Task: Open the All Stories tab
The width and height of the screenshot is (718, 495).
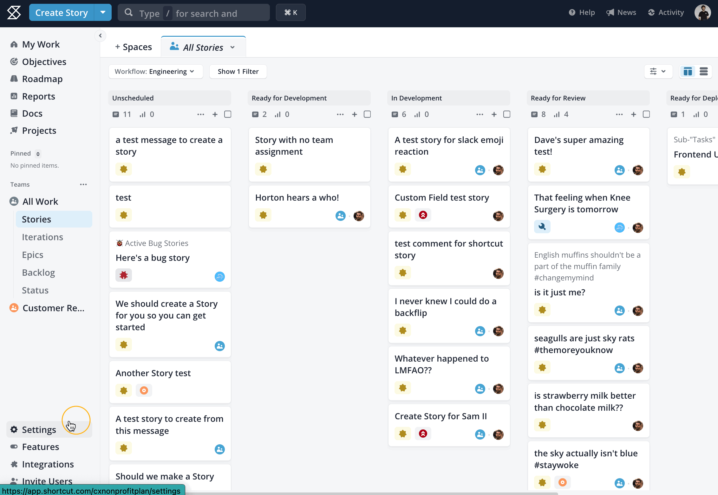Action: click(203, 47)
